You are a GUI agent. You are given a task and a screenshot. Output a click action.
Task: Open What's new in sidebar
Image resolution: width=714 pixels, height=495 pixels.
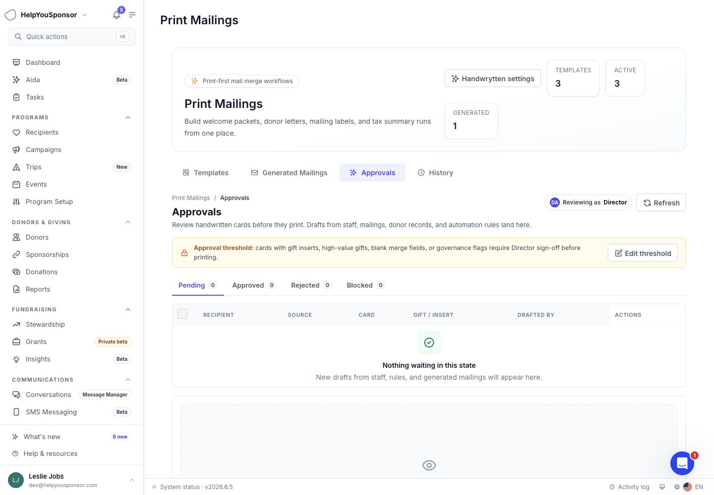(72, 437)
